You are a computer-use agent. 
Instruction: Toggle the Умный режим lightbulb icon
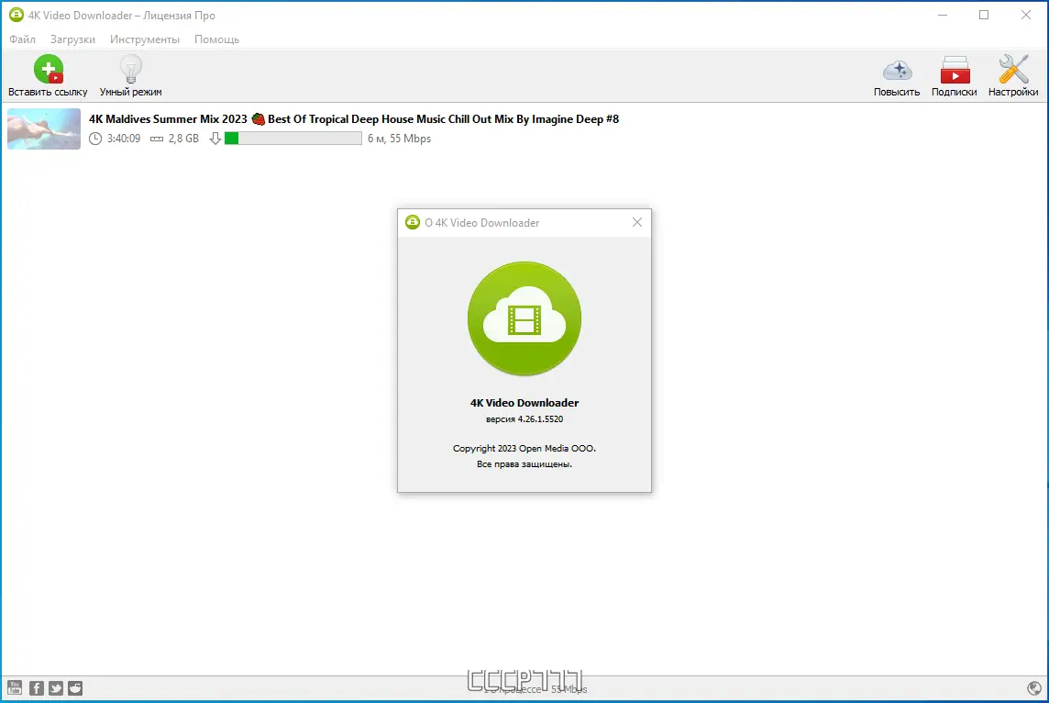pos(130,69)
